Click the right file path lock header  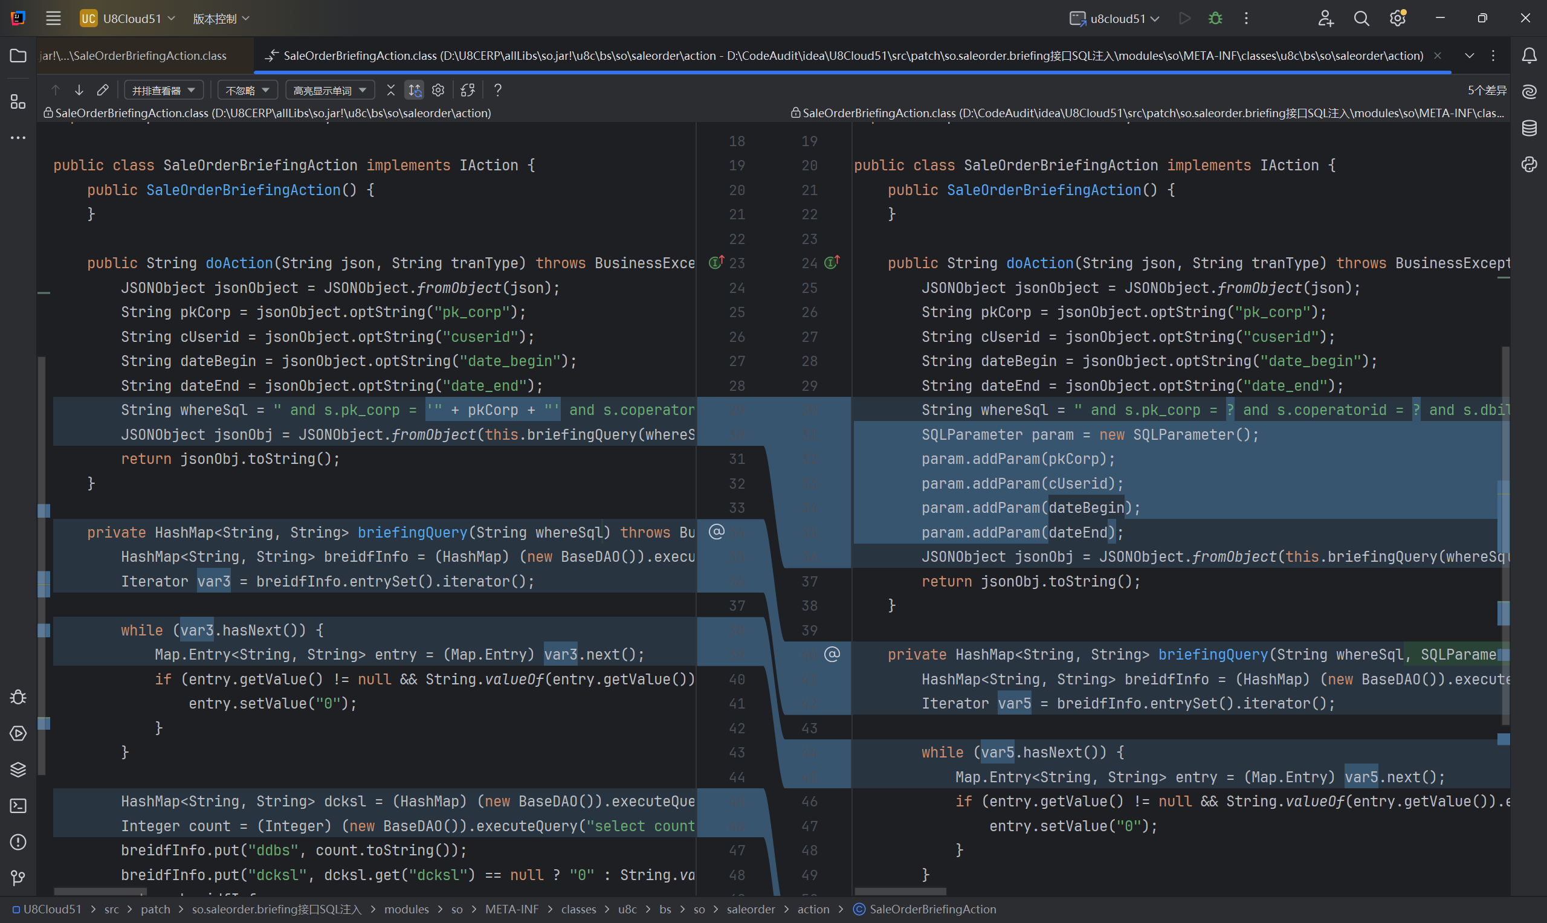tap(1148, 113)
